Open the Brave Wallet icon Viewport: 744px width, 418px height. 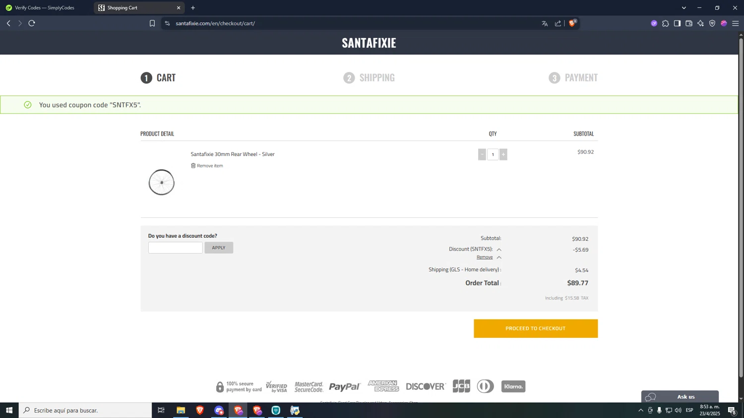click(689, 23)
